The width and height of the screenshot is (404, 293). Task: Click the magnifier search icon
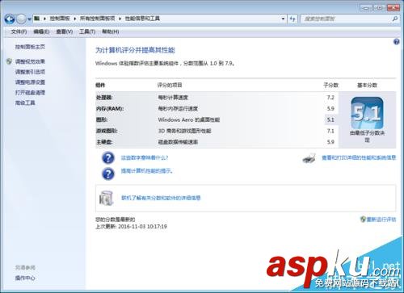pyautogui.click(x=395, y=19)
